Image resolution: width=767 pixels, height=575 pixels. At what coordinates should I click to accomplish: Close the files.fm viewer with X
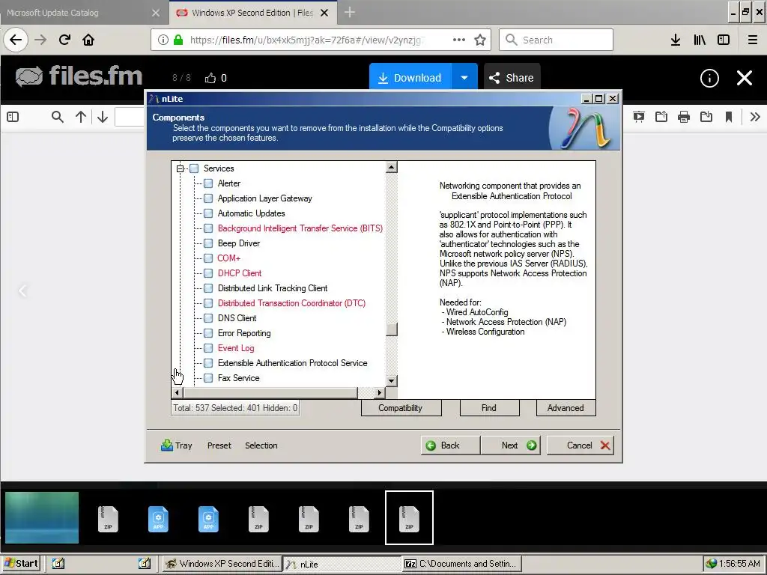coord(745,78)
